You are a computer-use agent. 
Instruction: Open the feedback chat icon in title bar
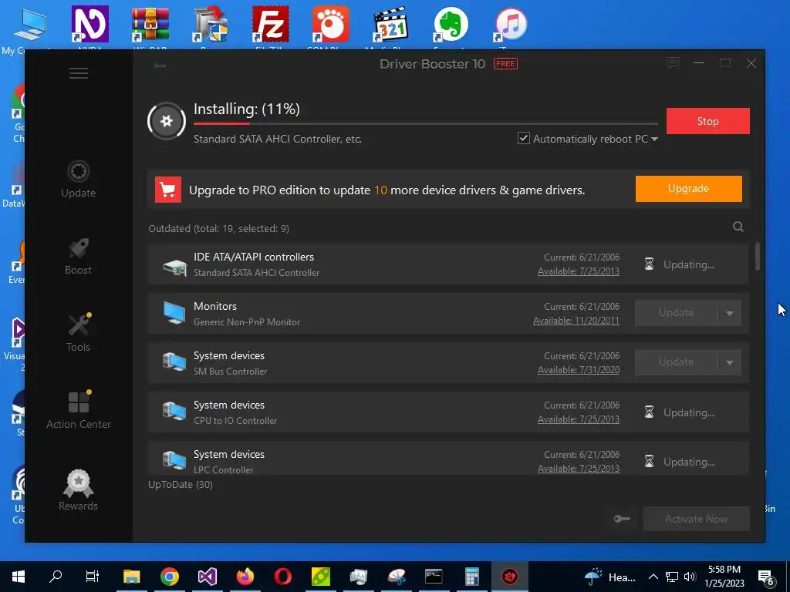672,63
